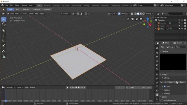Image resolution: width=187 pixels, height=105 pixels.
Task: Select the Transform tool
Action: [x=4, y=30]
